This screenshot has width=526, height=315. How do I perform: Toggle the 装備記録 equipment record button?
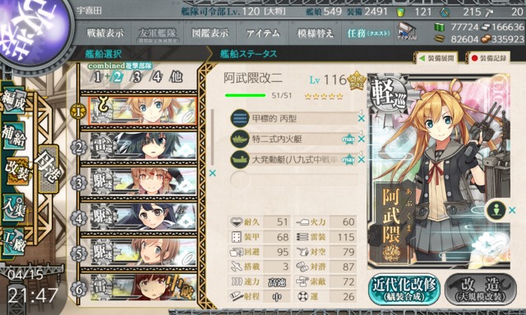coord(488,58)
